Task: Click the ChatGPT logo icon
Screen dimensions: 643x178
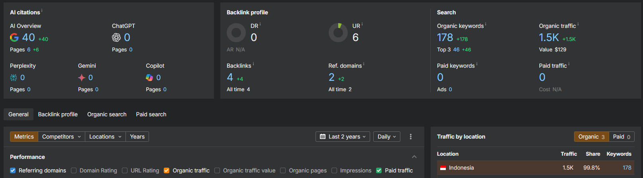Action: 116,37
